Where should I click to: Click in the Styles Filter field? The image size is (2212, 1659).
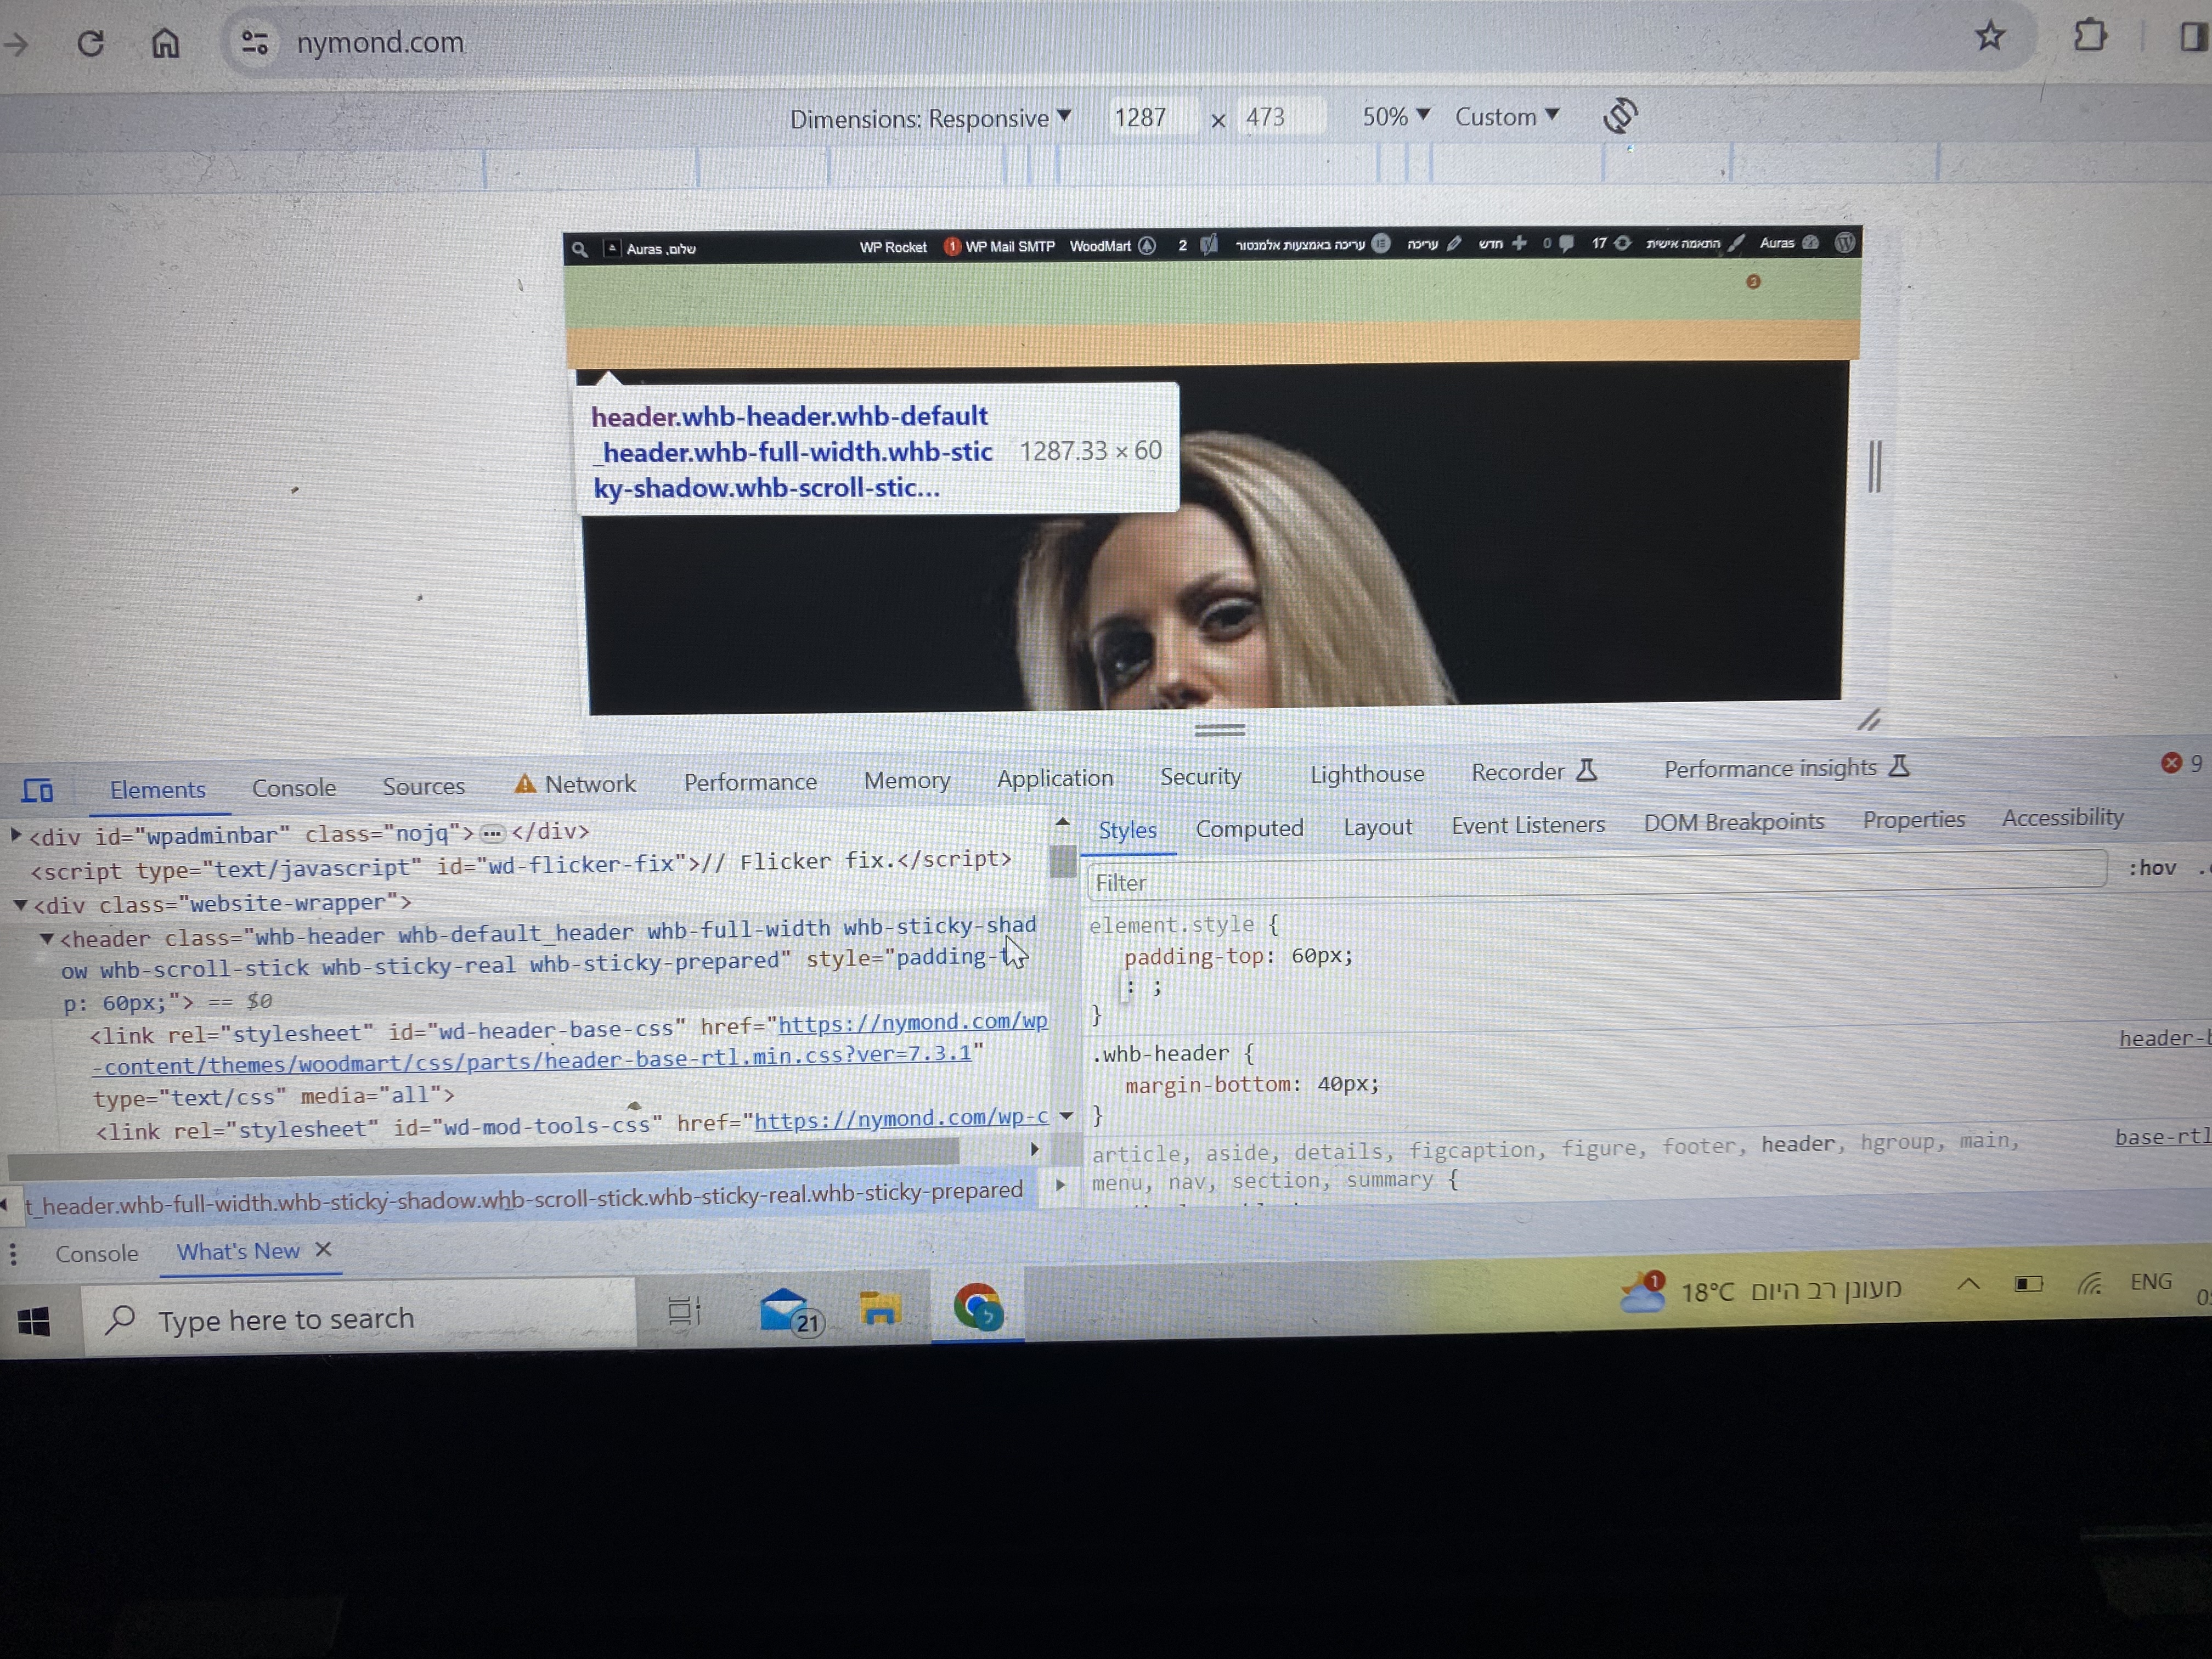[1597, 875]
